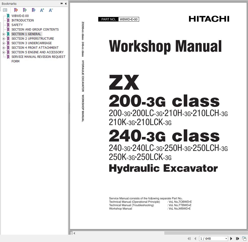Click the Hydraulic Excavator heading
The width and height of the screenshot is (248, 242).
tap(163, 168)
